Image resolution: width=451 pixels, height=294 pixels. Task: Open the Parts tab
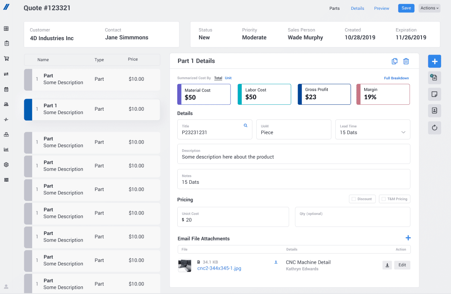point(334,8)
